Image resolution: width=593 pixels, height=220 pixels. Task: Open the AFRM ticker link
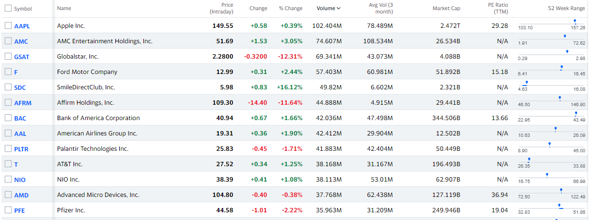pyautogui.click(x=23, y=103)
